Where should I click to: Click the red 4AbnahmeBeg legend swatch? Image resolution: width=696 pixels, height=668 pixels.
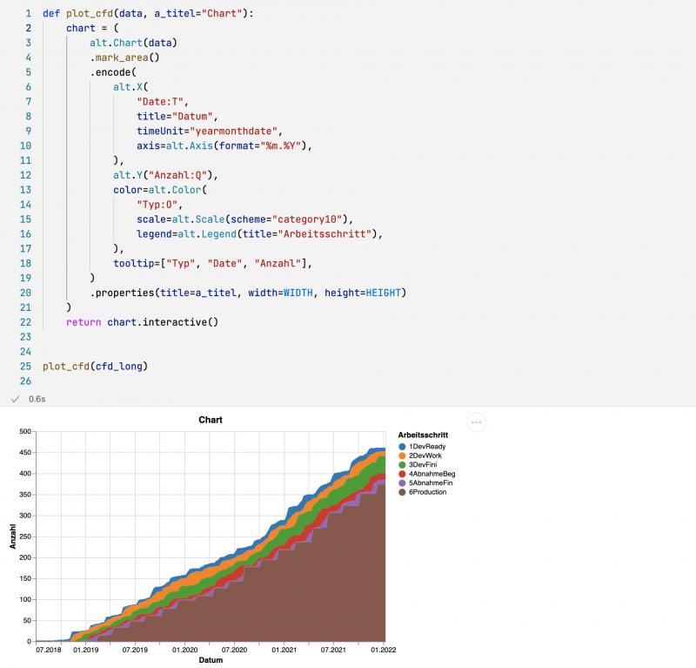(402, 473)
